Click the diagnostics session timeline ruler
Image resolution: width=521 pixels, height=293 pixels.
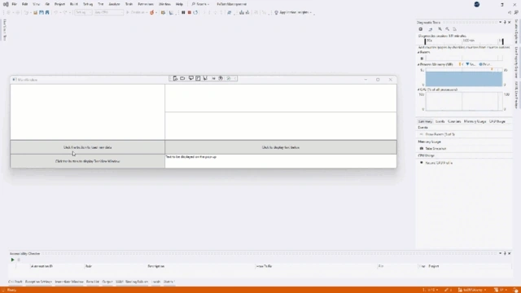point(464,41)
